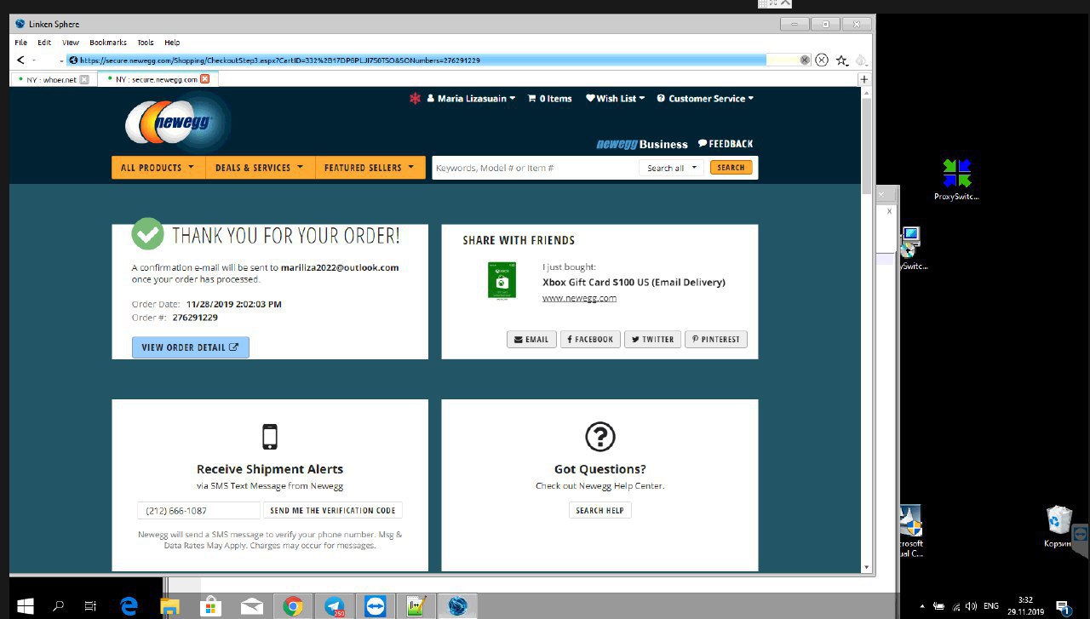Open Telegram from the taskbar
The height and width of the screenshot is (619, 1090).
pos(334,606)
